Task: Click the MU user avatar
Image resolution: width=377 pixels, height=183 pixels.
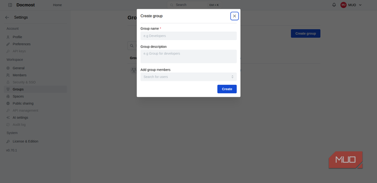Action: click(x=343, y=5)
